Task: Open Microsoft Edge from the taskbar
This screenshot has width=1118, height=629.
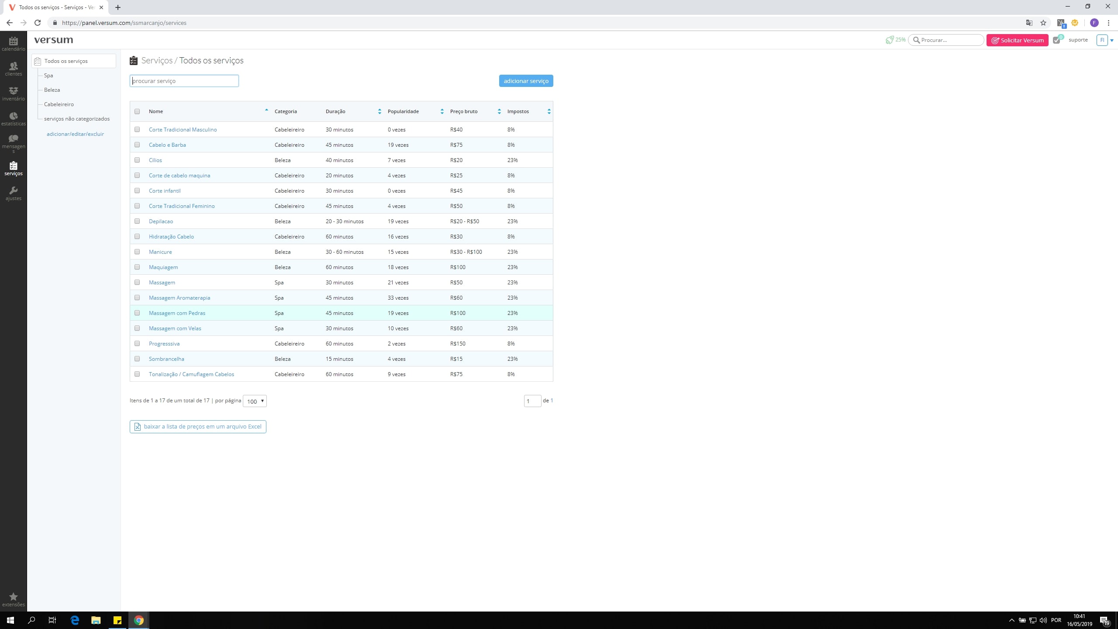Action: [x=75, y=620]
